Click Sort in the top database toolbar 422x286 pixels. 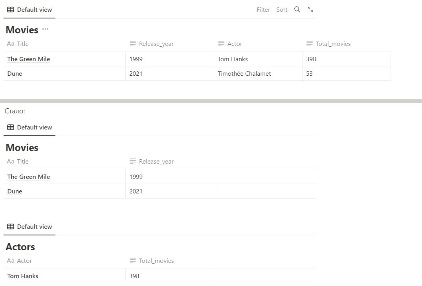click(x=282, y=10)
